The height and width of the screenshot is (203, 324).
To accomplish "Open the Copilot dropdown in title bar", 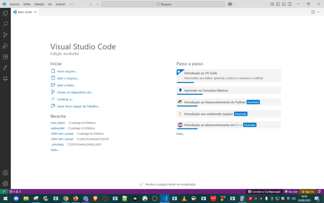I will [x=231, y=4].
